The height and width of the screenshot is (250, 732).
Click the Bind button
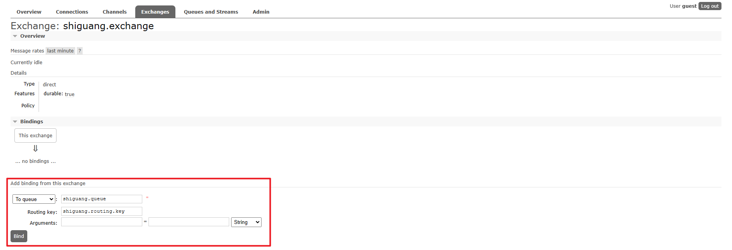(x=19, y=236)
